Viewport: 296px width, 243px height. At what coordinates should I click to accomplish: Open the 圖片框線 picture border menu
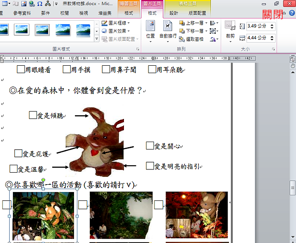click(116, 23)
